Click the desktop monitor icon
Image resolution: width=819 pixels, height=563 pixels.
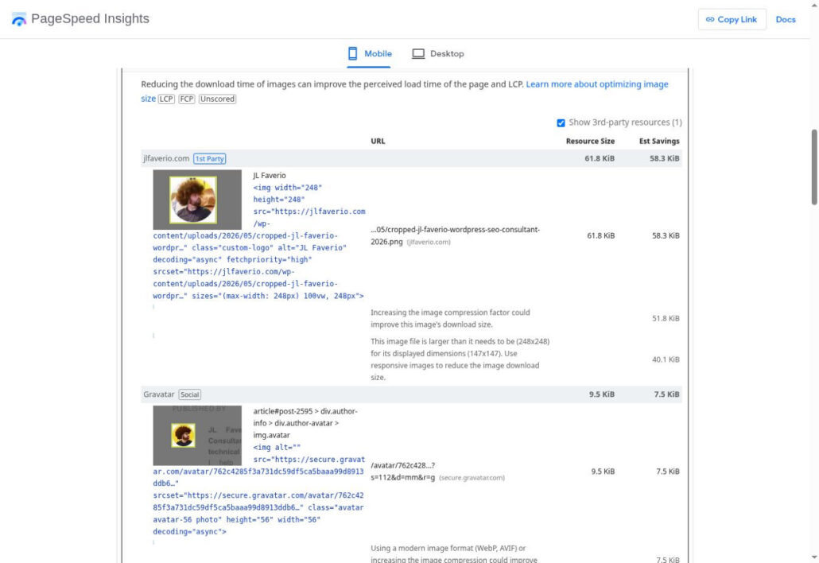click(418, 54)
